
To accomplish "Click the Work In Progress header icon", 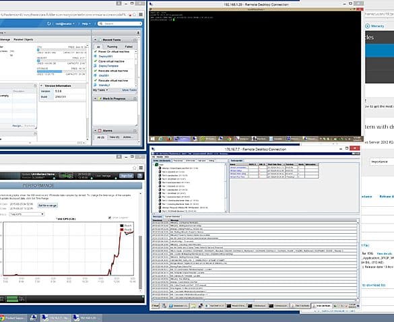I will 100,98.
